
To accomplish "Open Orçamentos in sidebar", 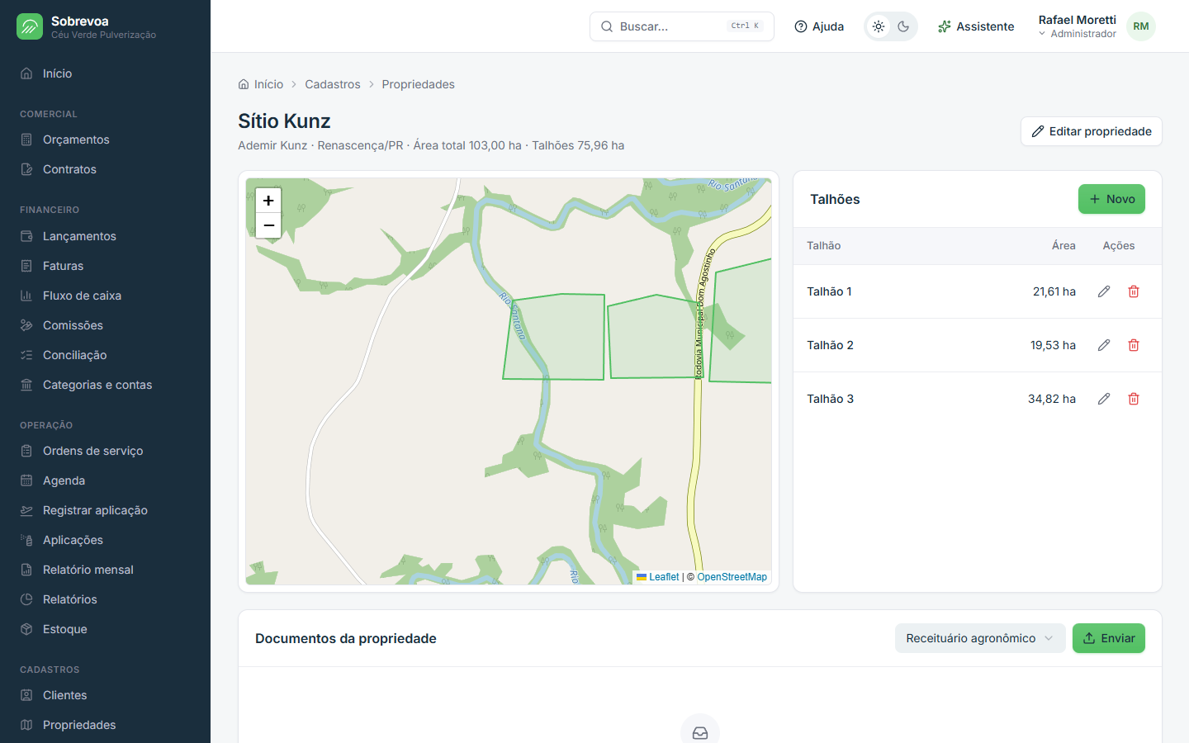I will [105, 140].
